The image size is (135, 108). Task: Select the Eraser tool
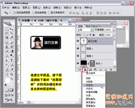click(7, 51)
